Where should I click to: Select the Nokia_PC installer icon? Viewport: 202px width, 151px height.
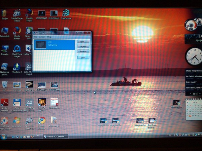[x=28, y=50]
